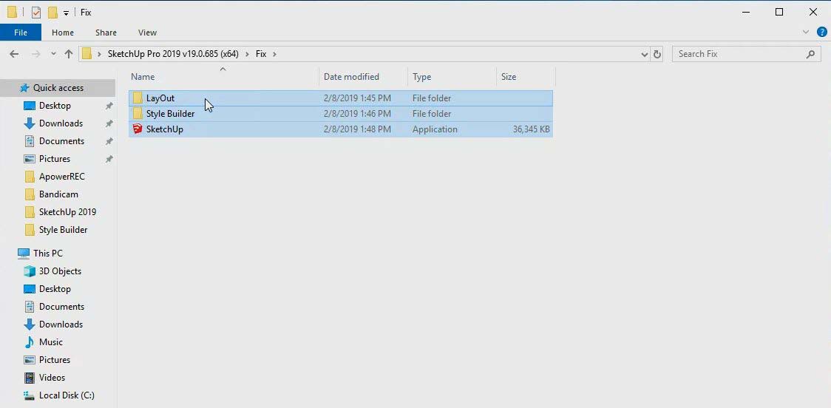Click the Properties icon in quick access toolbar
831x408 pixels.
pos(35,13)
